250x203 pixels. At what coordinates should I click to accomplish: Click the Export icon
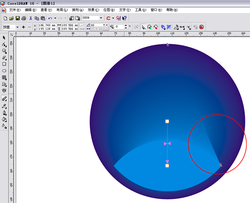tap(77, 18)
